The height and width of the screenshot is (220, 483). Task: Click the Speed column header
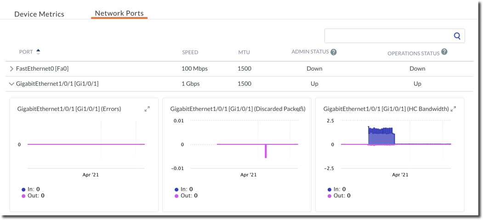point(190,52)
